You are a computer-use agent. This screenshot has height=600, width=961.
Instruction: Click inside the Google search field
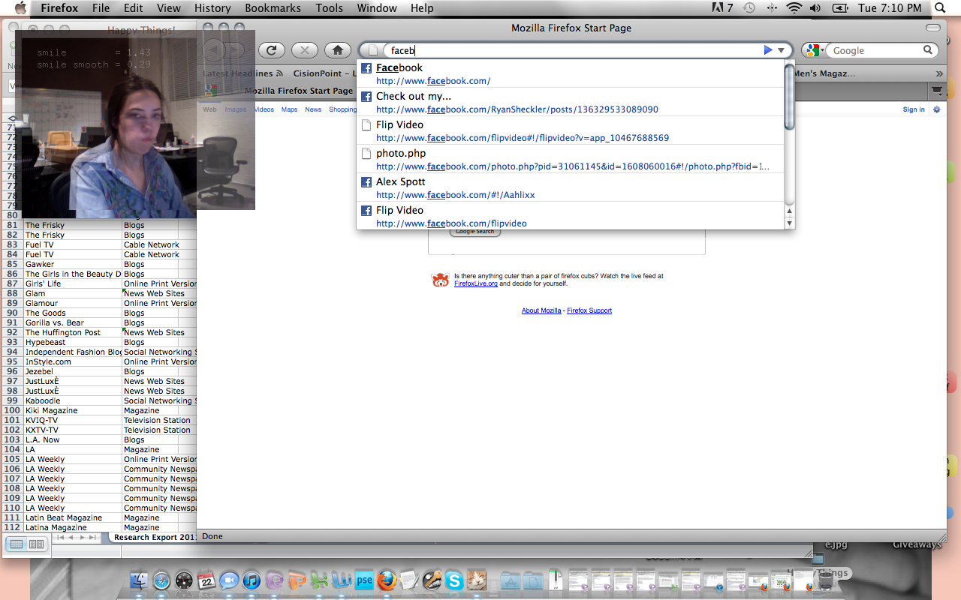[x=875, y=50]
